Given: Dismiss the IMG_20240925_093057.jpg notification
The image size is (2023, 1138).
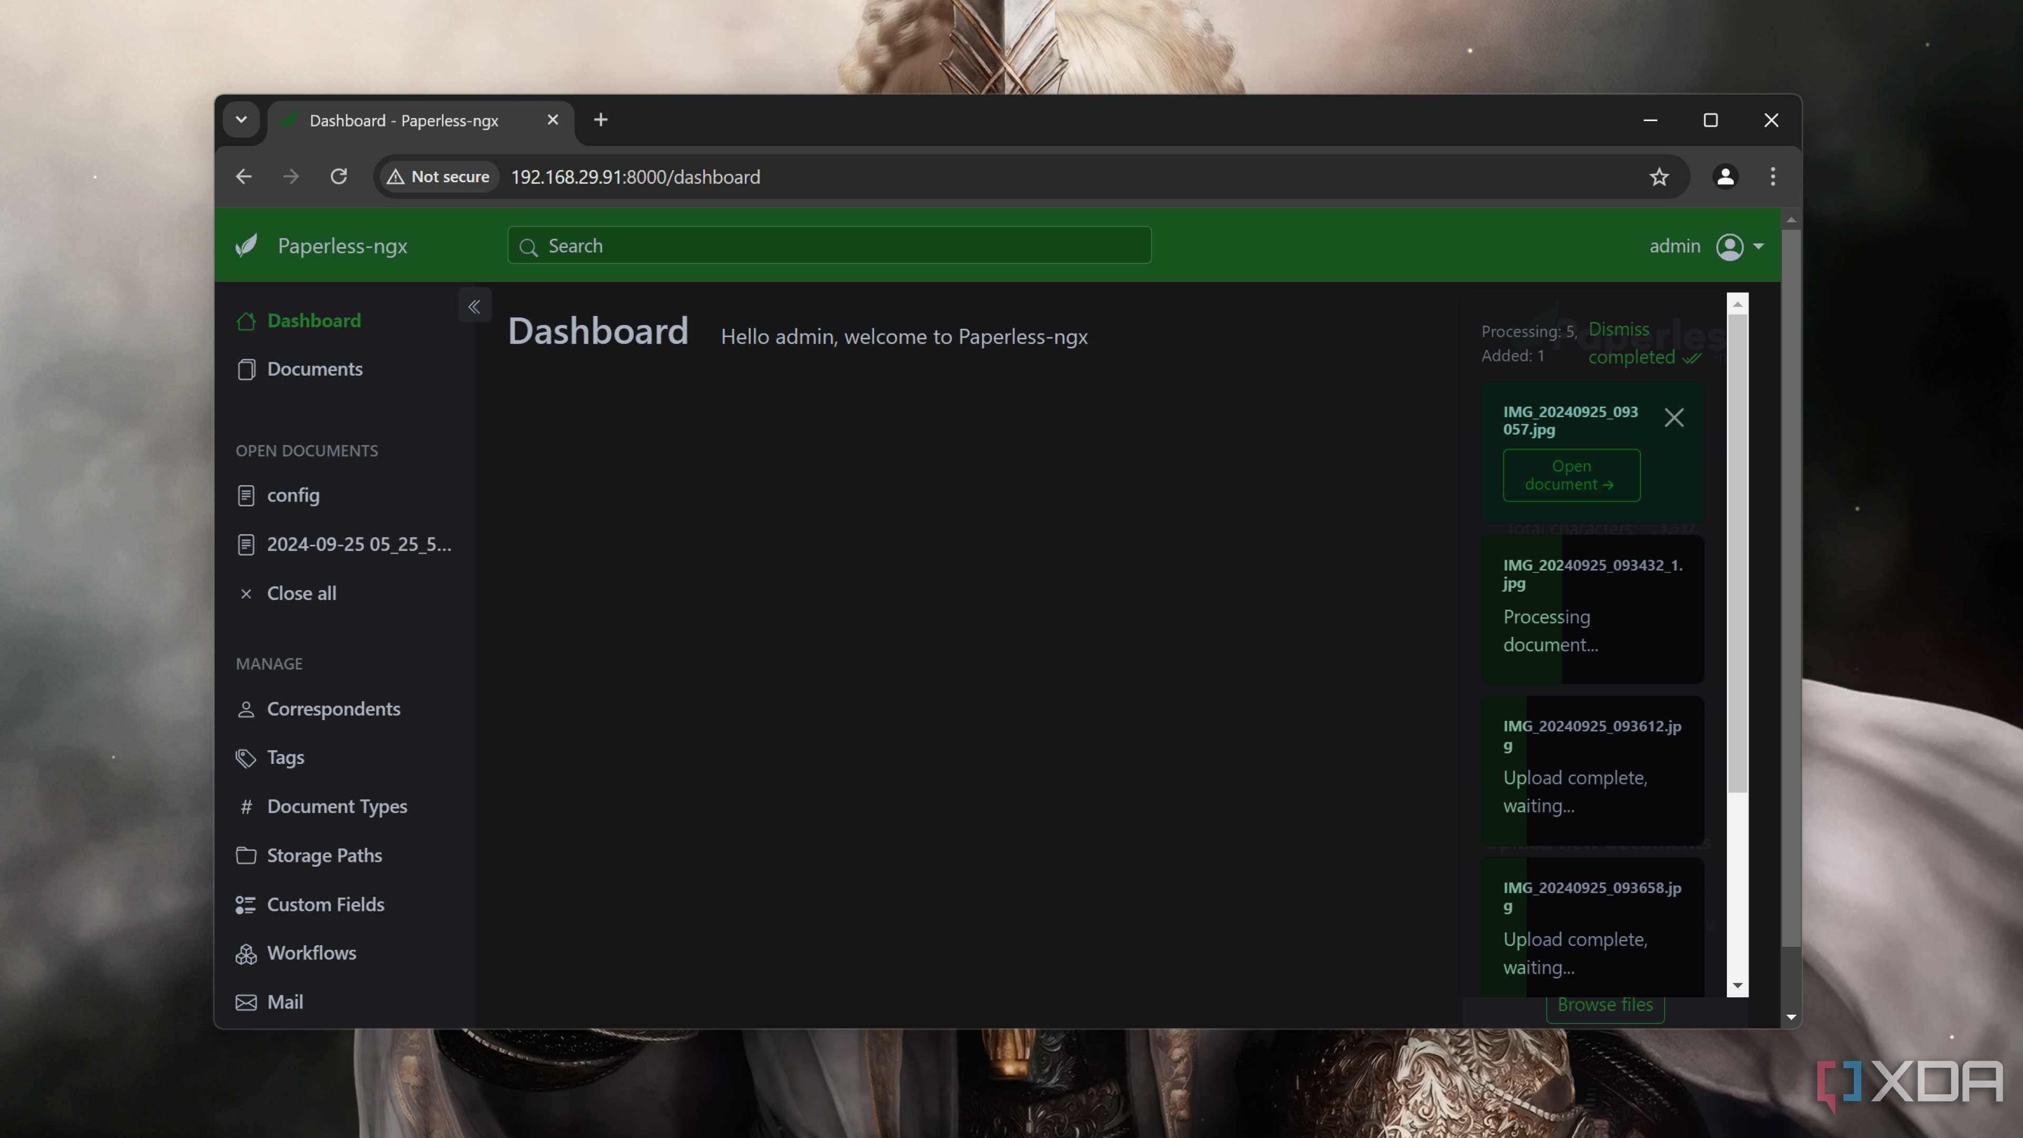Looking at the screenshot, I should pos(1674,418).
